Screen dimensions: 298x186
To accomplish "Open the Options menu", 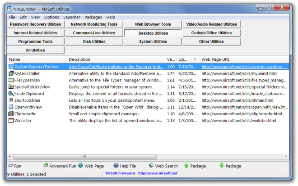I will click(51, 17).
